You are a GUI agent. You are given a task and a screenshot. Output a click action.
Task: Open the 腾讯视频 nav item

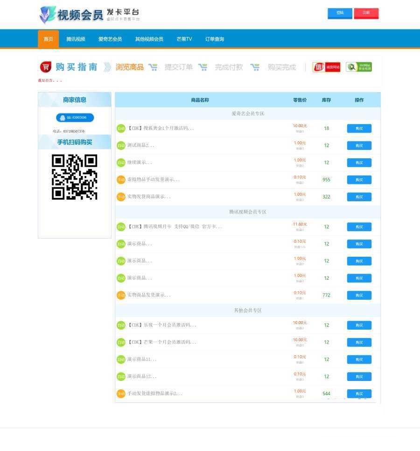tap(76, 39)
